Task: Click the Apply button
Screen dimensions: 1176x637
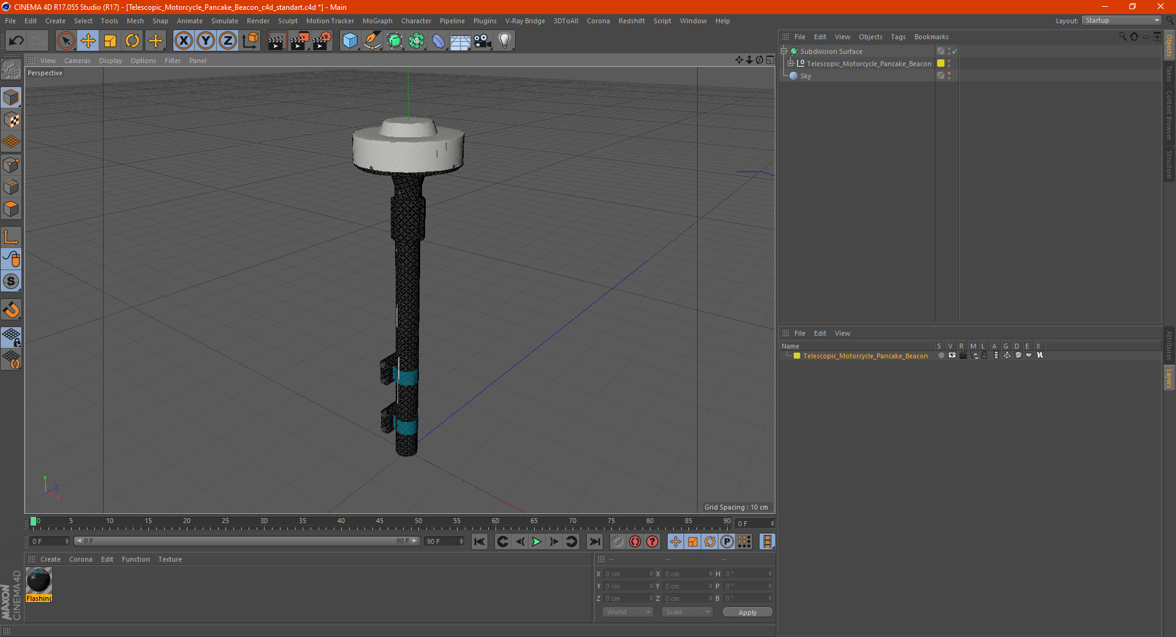Action: (747, 612)
